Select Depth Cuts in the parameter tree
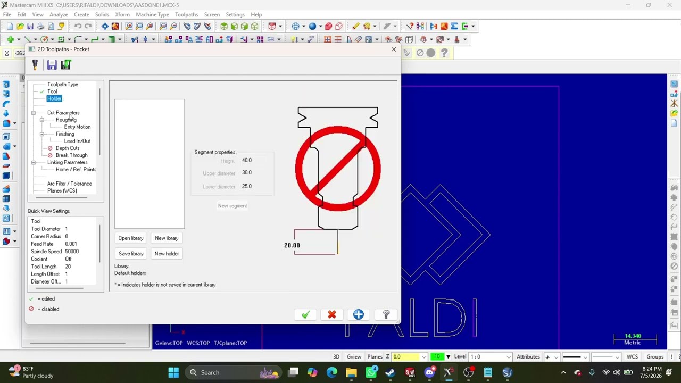 (x=68, y=148)
